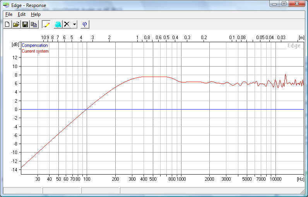Open a file with the folder icon

[x=16, y=24]
